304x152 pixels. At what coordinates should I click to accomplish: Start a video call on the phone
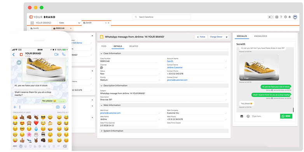(56, 55)
